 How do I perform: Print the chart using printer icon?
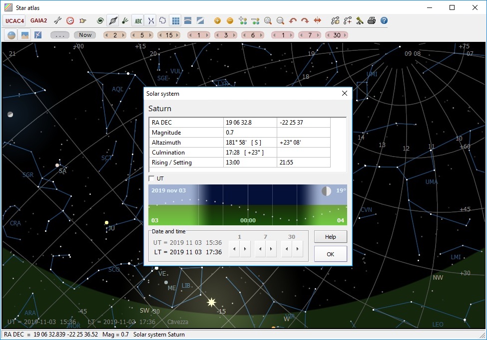coord(372,21)
